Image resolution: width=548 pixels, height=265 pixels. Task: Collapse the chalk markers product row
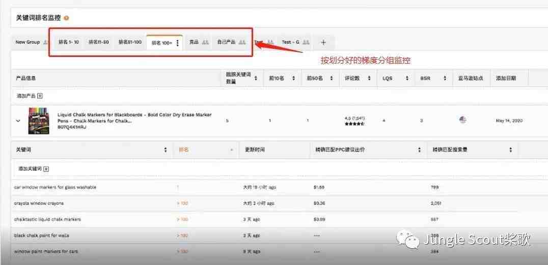(x=18, y=121)
